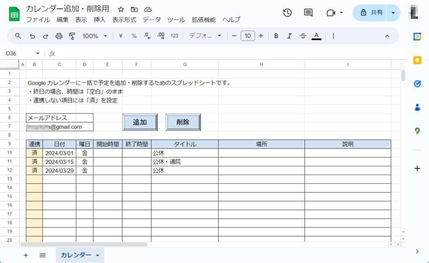
Task: Click the print icon
Action: coord(59,36)
